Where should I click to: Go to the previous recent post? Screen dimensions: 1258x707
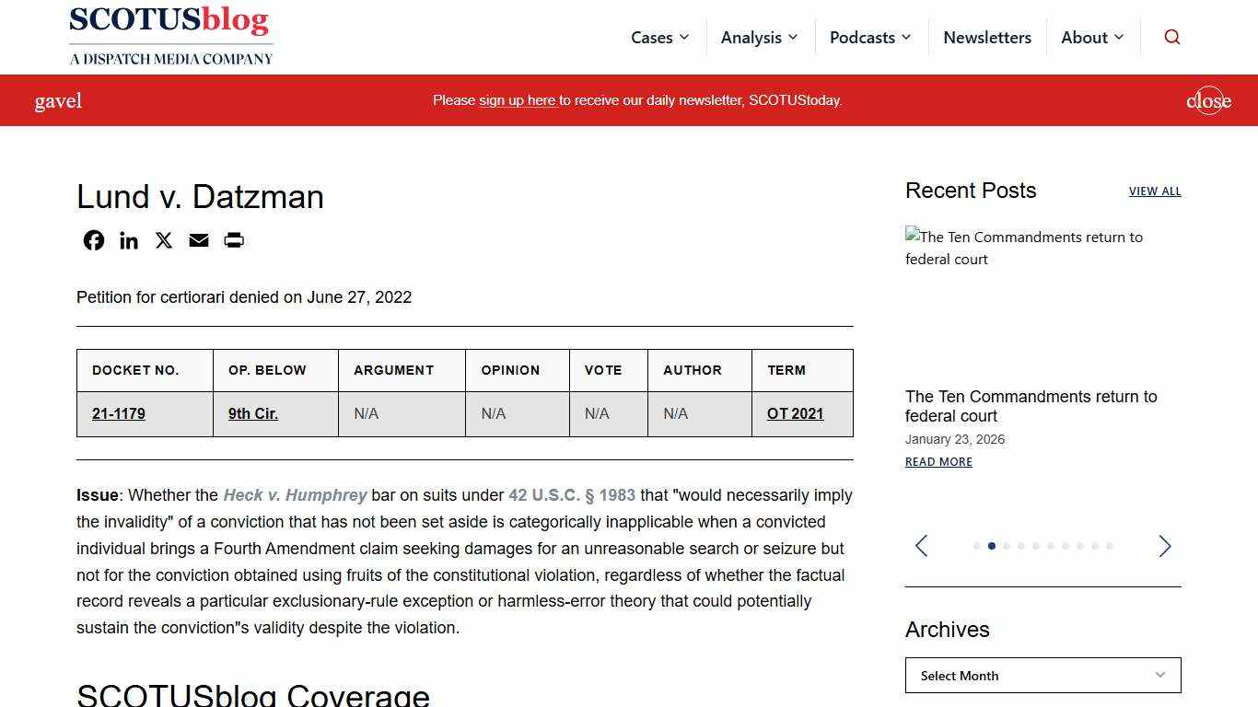point(921,546)
